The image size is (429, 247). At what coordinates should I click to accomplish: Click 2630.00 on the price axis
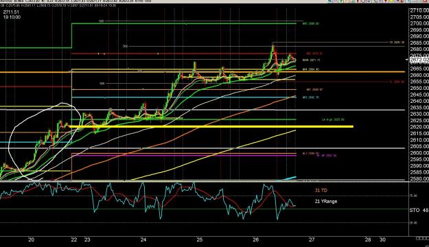pos(419,114)
